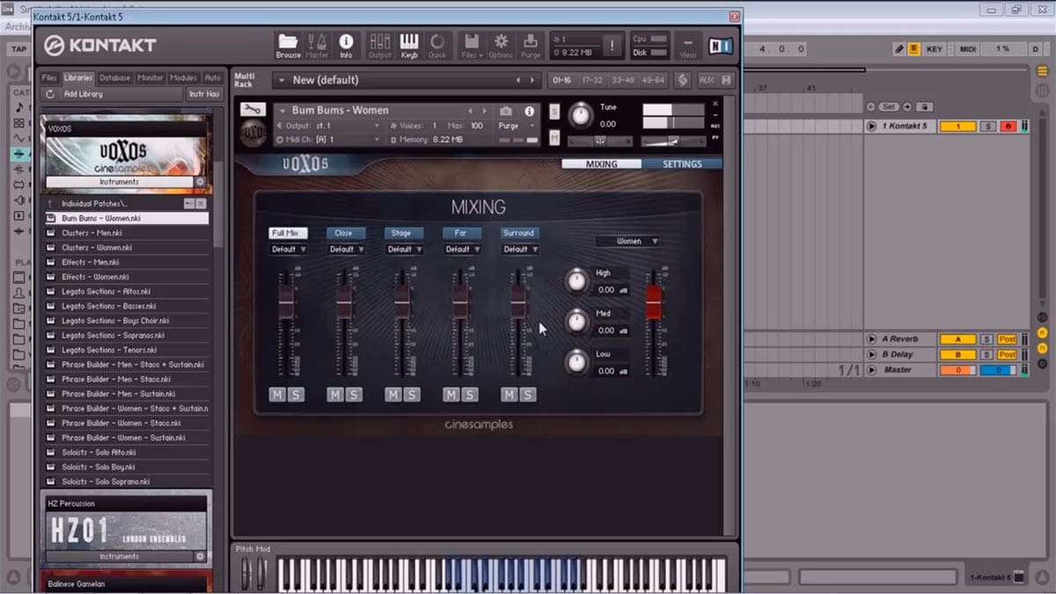The image size is (1056, 594).
Task: Open the Women selection dropdown
Action: [627, 241]
